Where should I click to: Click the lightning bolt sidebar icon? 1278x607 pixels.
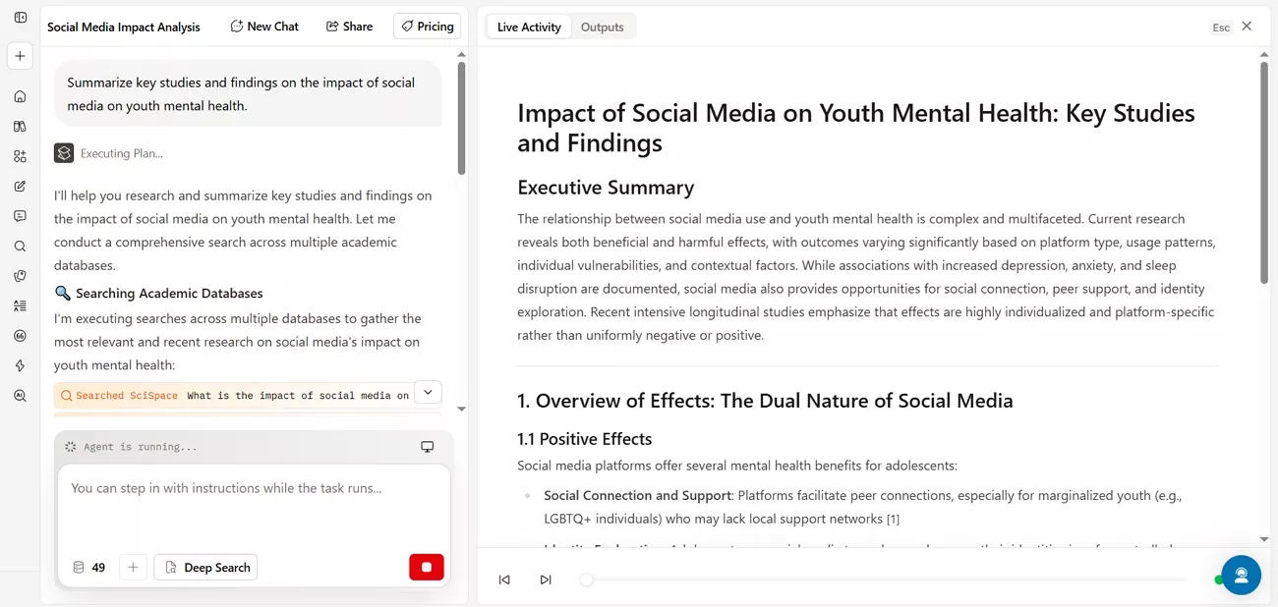point(20,365)
